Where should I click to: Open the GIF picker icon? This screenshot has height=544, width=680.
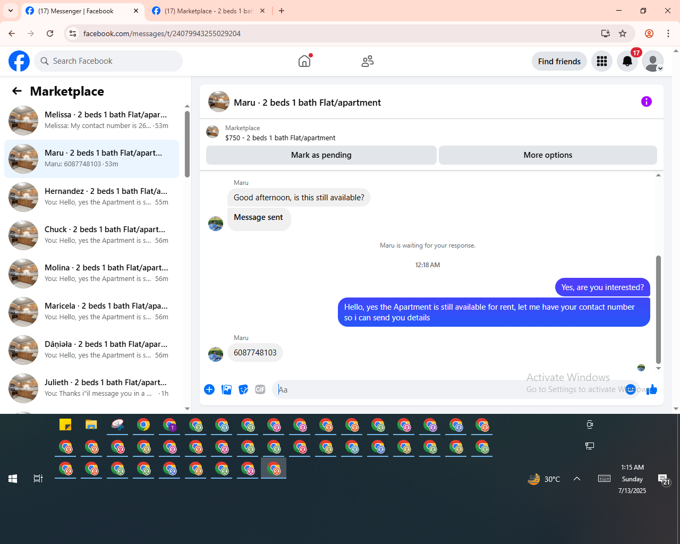260,389
